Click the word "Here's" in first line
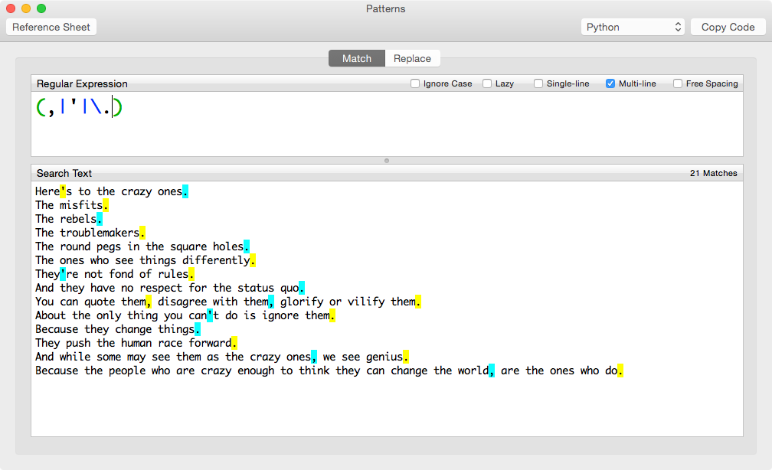Image resolution: width=772 pixels, height=470 pixels. 54,191
